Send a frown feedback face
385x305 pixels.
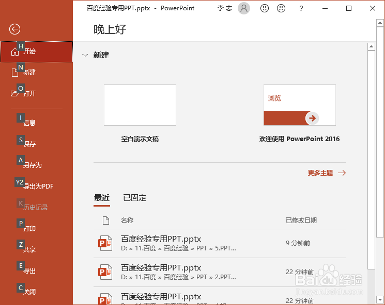pos(281,8)
